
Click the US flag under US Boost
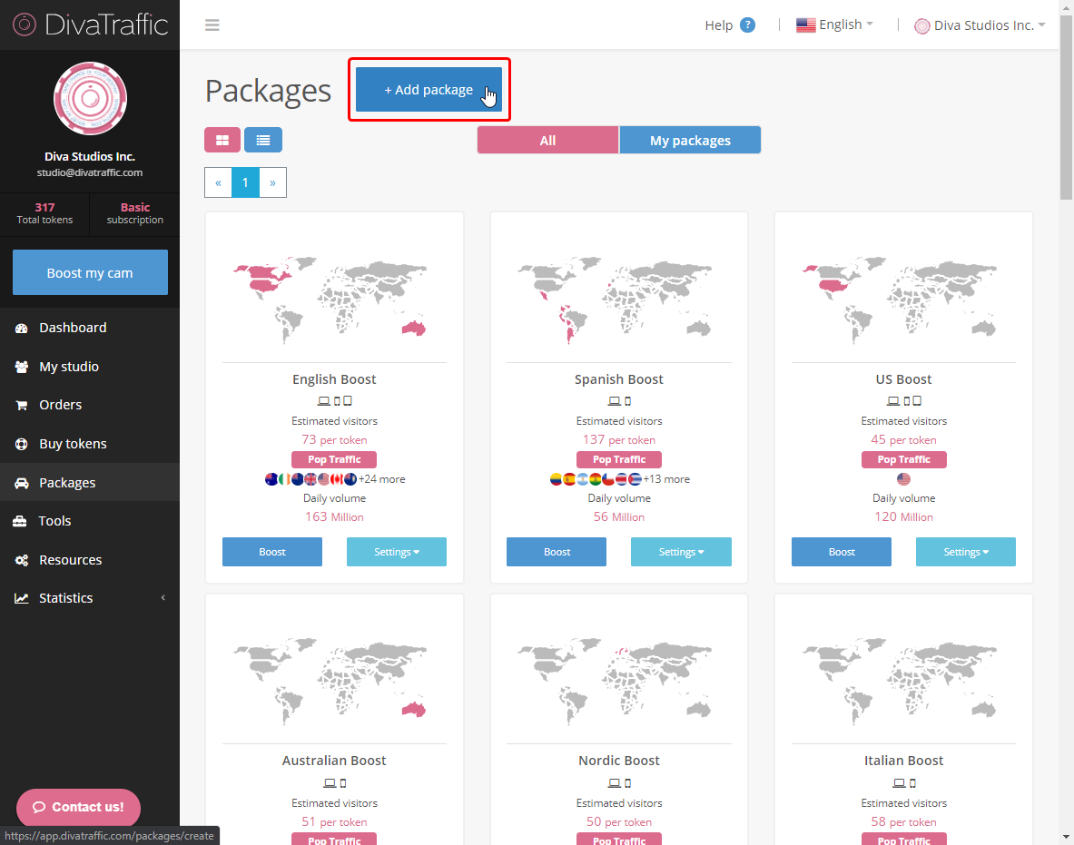point(903,479)
